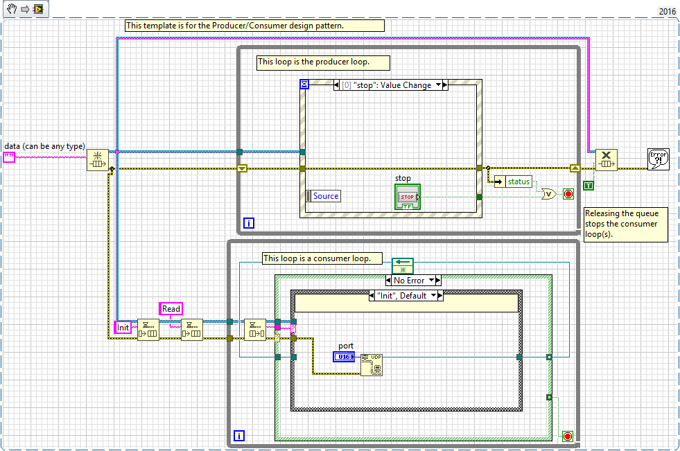Click the Source event data node

tap(324, 196)
